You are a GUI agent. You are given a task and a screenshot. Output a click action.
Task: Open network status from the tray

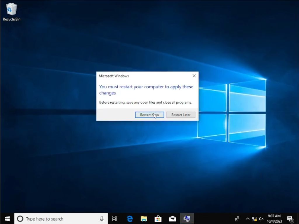point(254,219)
